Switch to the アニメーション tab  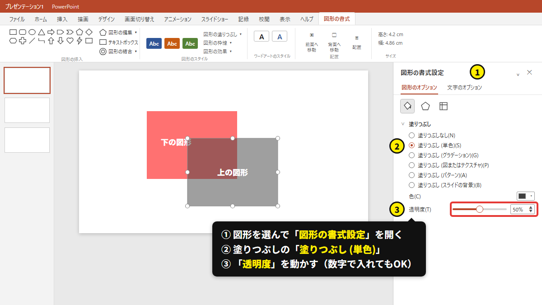pos(178,19)
